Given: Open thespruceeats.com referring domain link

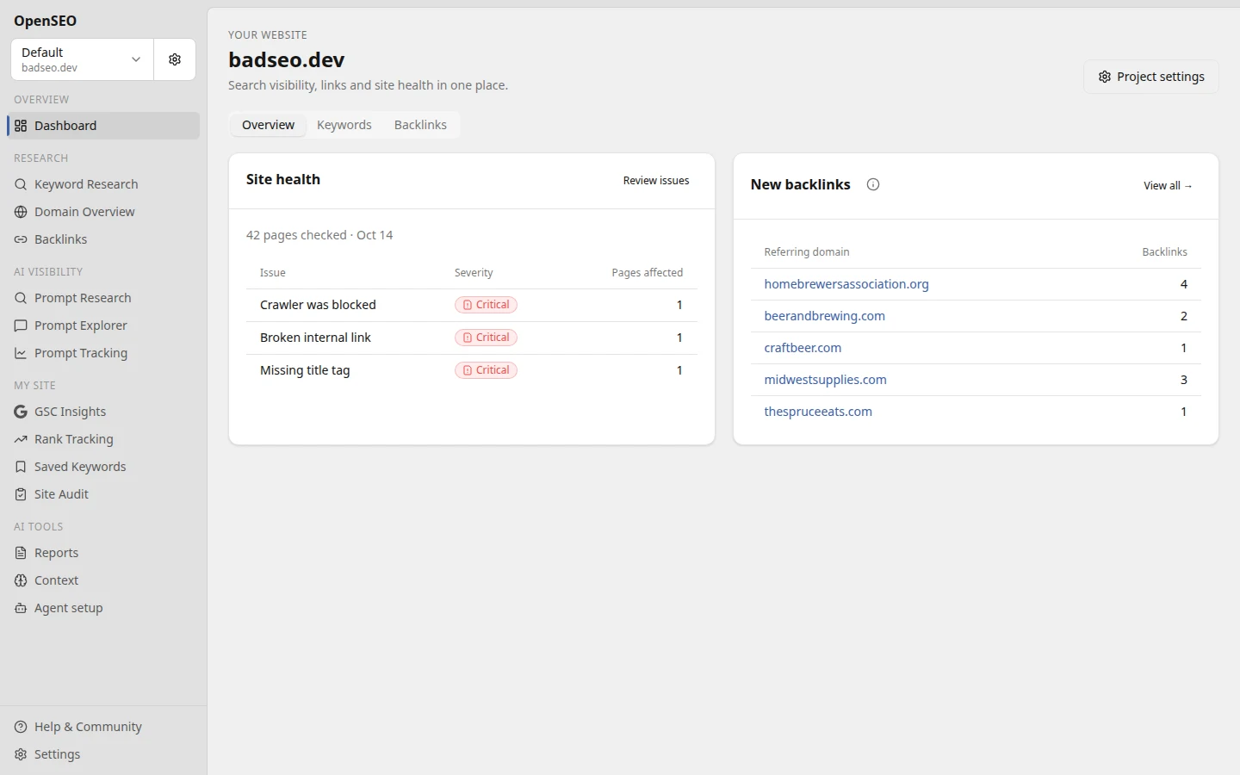Looking at the screenshot, I should pos(818,412).
